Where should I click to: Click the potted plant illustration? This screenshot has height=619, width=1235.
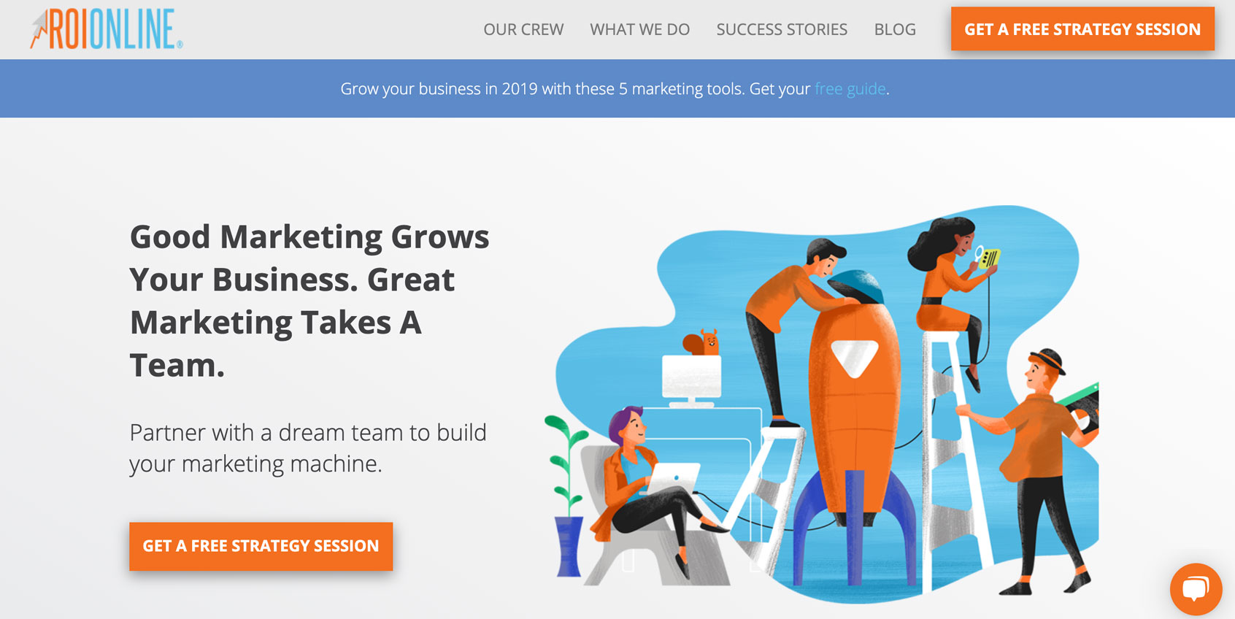[566, 496]
